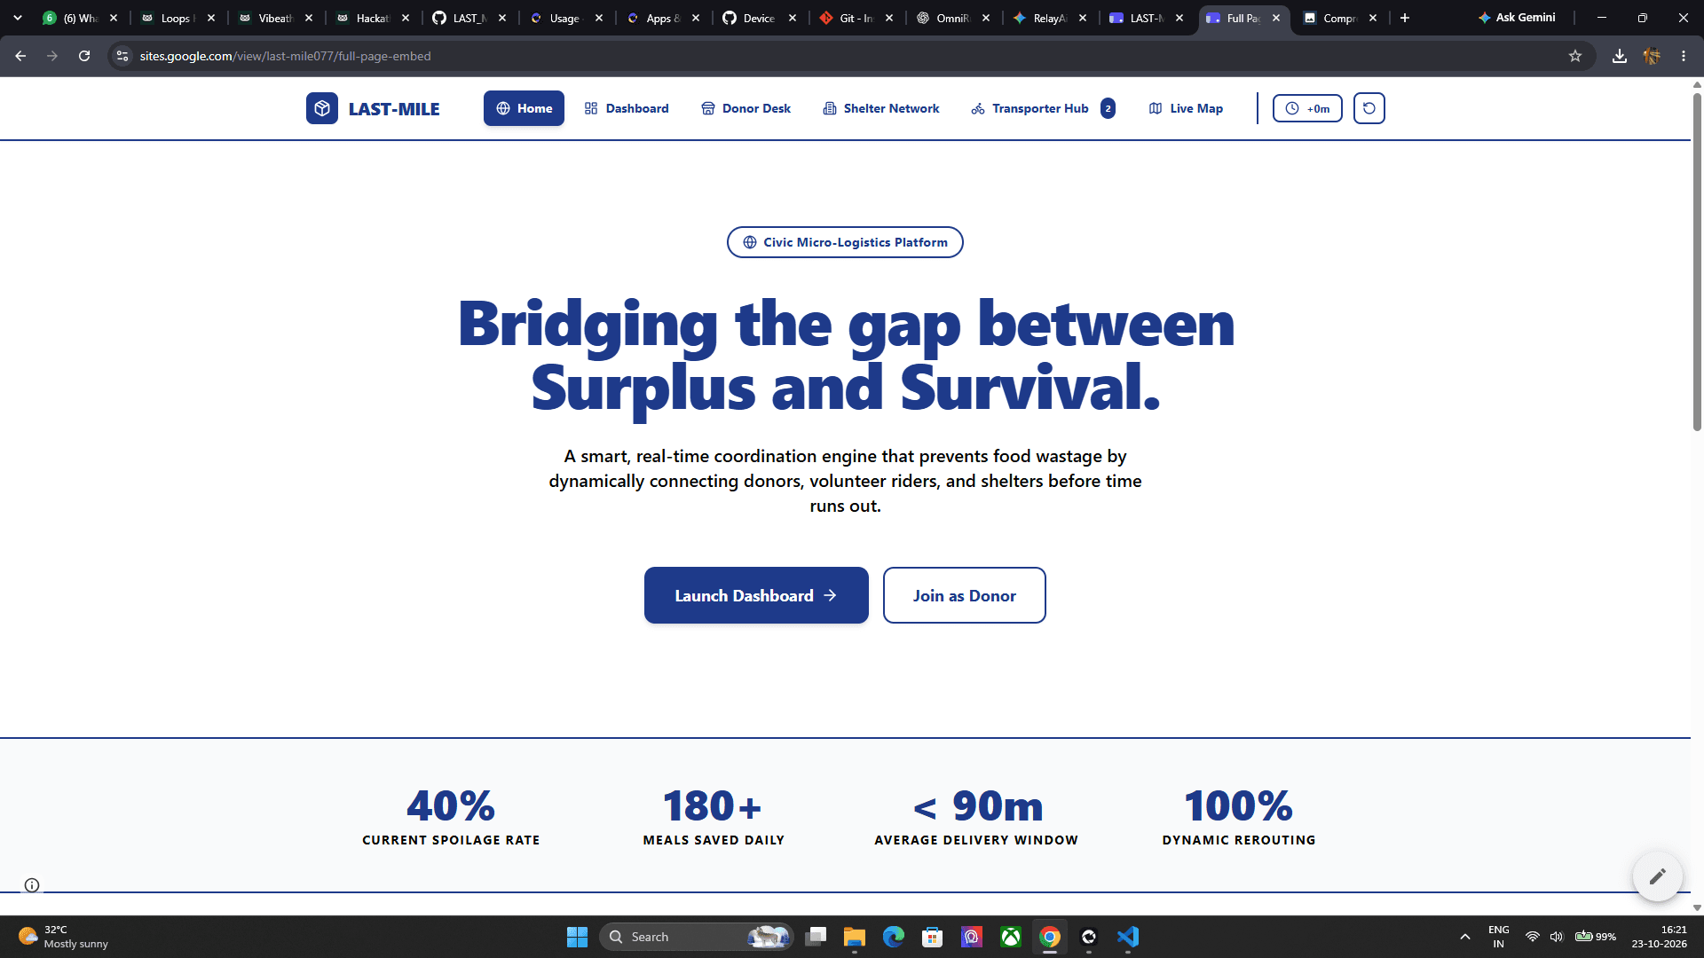This screenshot has height=958, width=1704.
Task: Click the reset simulation circular arrow icon
Action: pos(1369,108)
